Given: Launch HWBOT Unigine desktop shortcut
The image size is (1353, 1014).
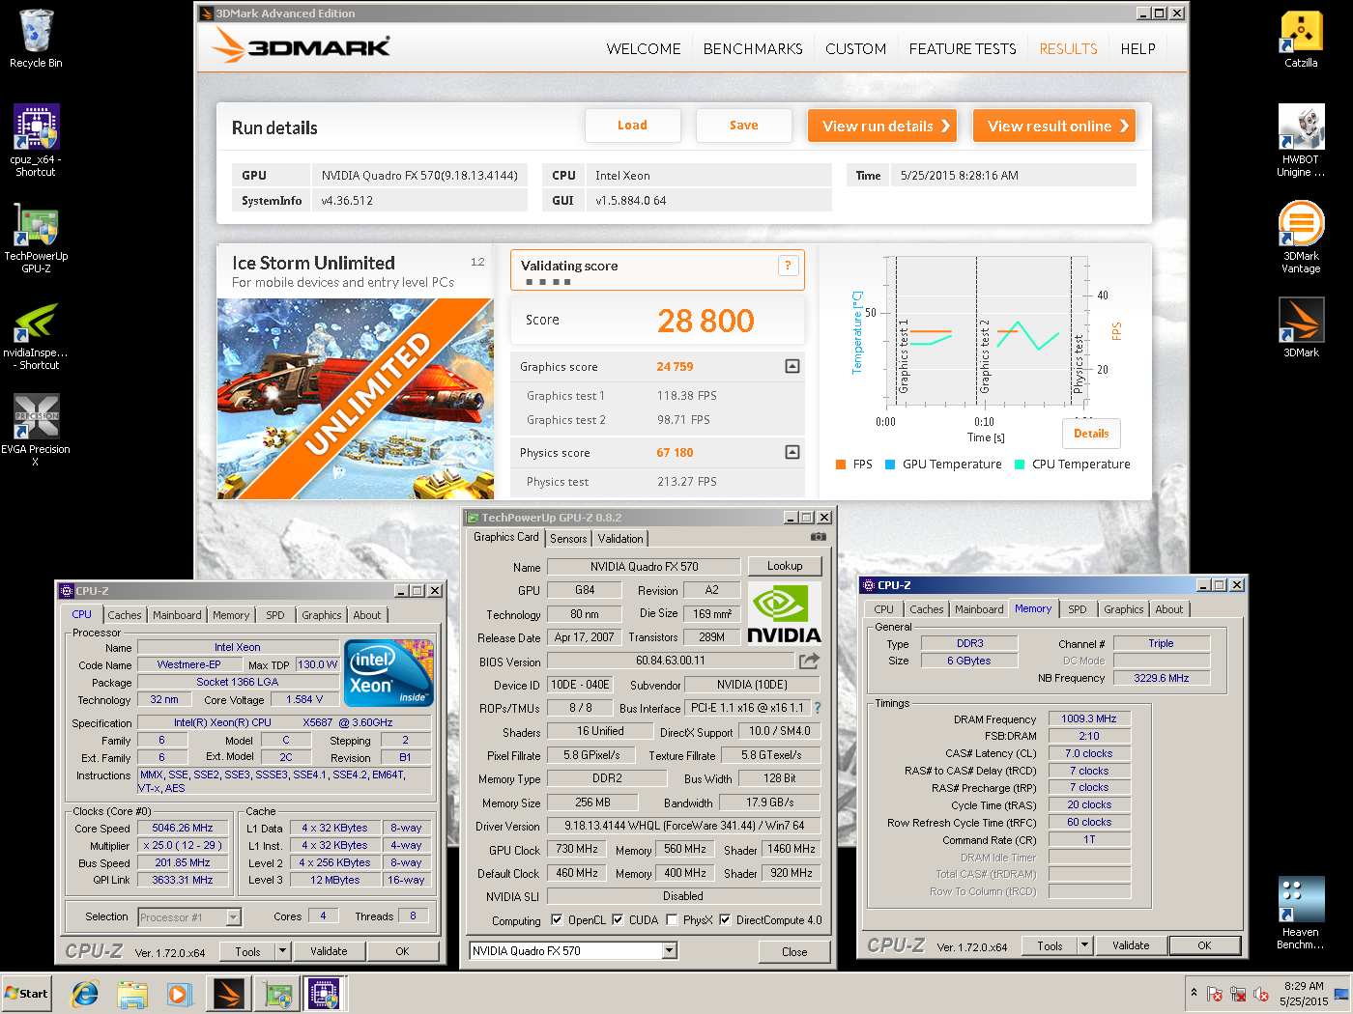Looking at the screenshot, I should (1301, 141).
